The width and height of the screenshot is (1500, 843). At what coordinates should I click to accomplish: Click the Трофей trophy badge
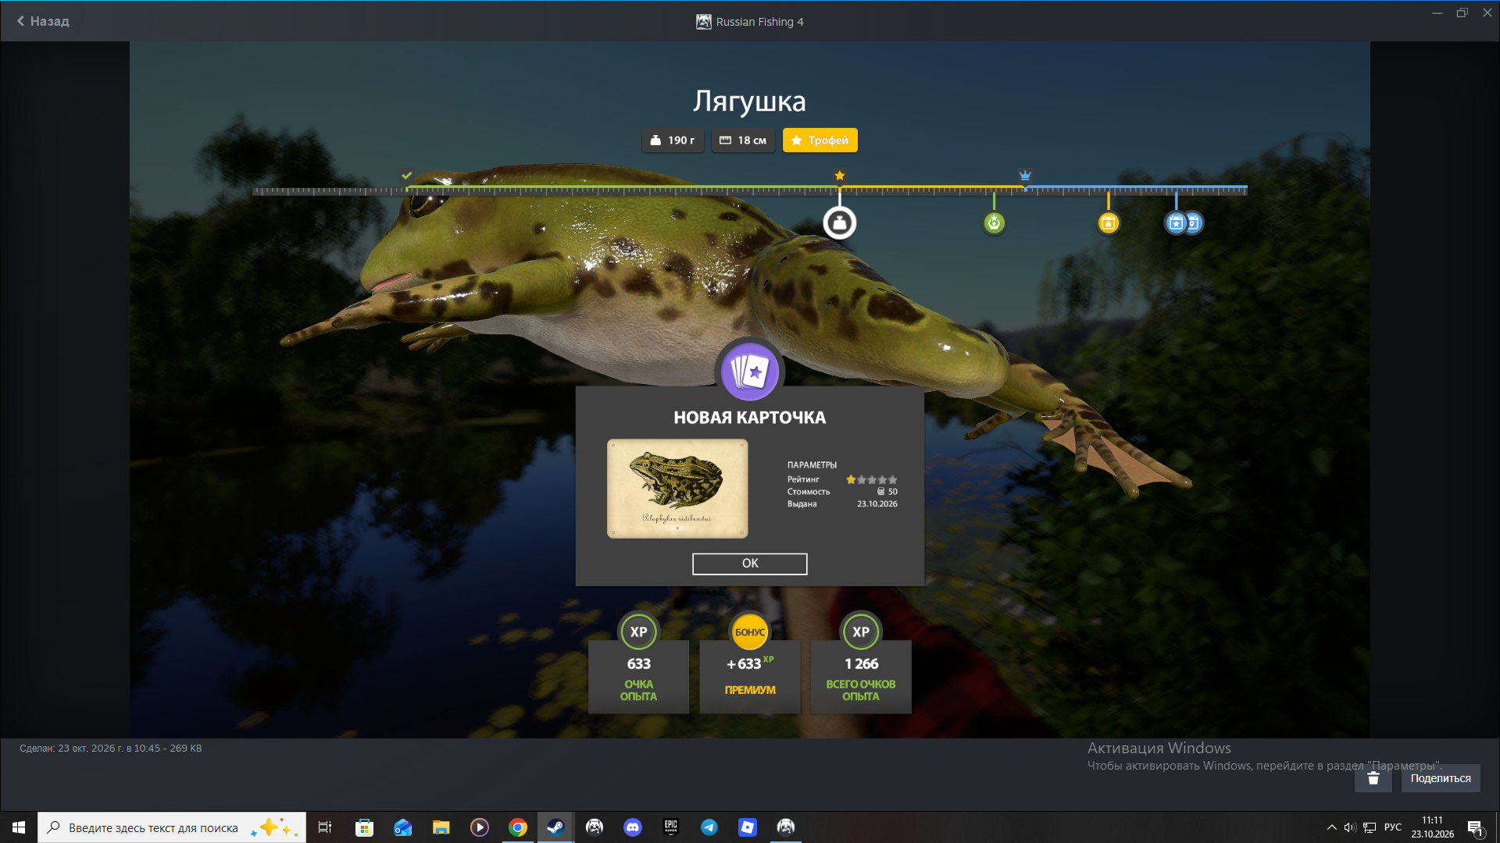tap(820, 140)
